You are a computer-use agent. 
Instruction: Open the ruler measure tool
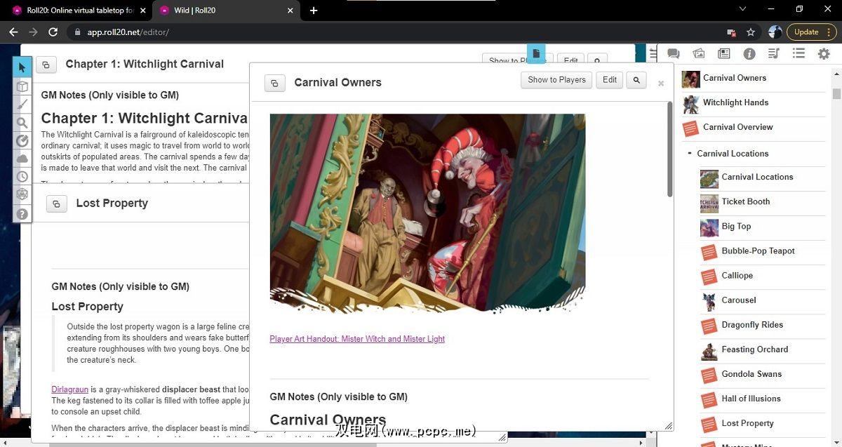pyautogui.click(x=22, y=140)
